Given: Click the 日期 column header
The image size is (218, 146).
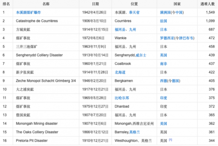Looking at the screenshot, I should [95, 4].
